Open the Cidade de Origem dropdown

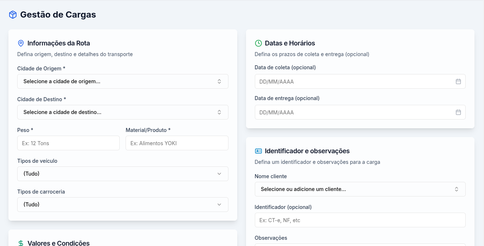pyautogui.click(x=123, y=81)
